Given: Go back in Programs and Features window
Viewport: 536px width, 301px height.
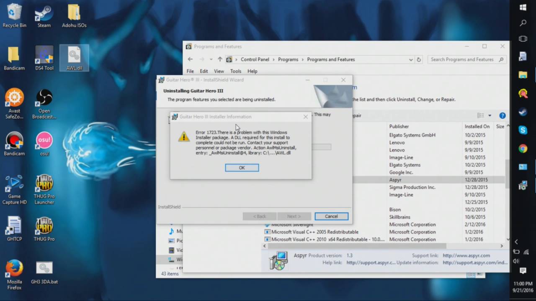Looking at the screenshot, I should point(190,59).
